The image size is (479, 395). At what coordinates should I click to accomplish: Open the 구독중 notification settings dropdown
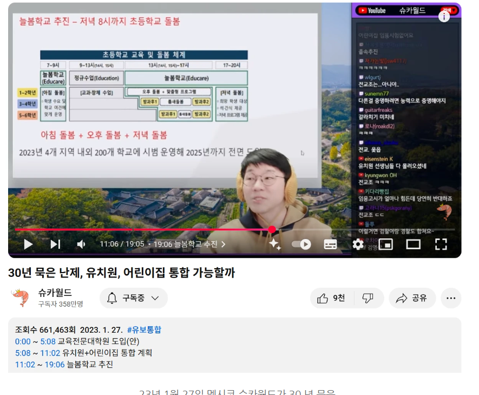133,298
